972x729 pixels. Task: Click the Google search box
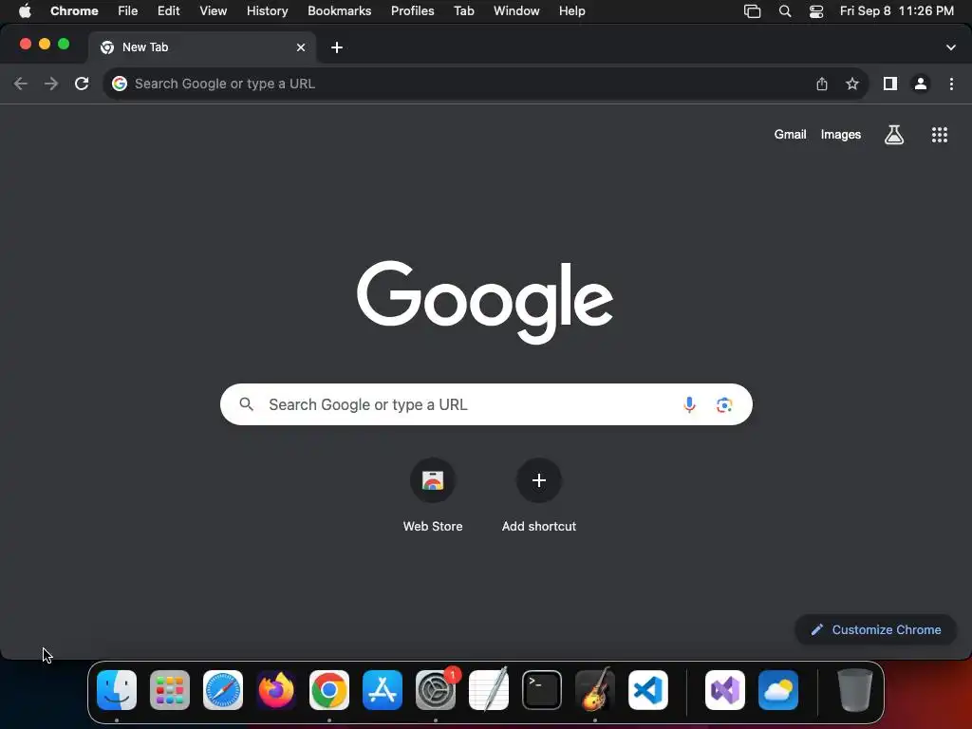click(486, 404)
